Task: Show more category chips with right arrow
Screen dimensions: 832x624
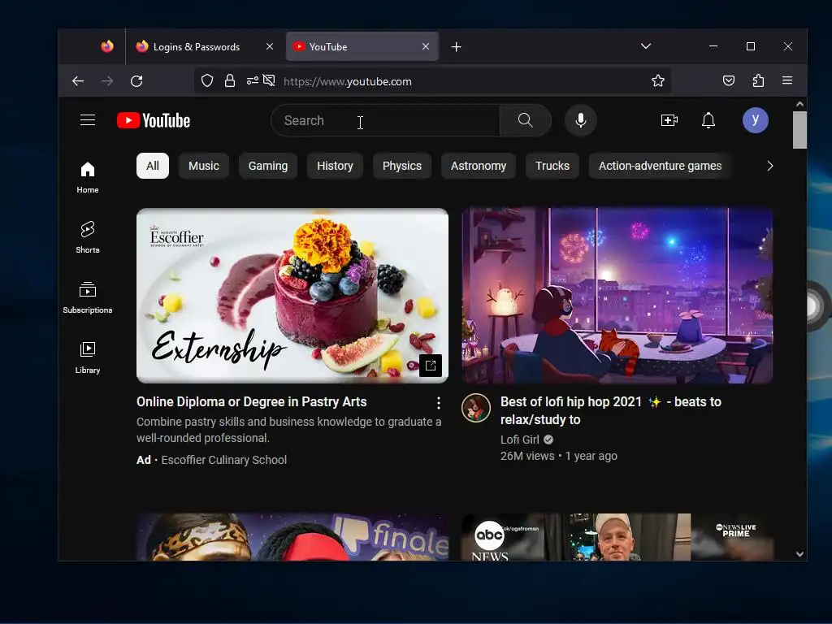Action: (770, 166)
